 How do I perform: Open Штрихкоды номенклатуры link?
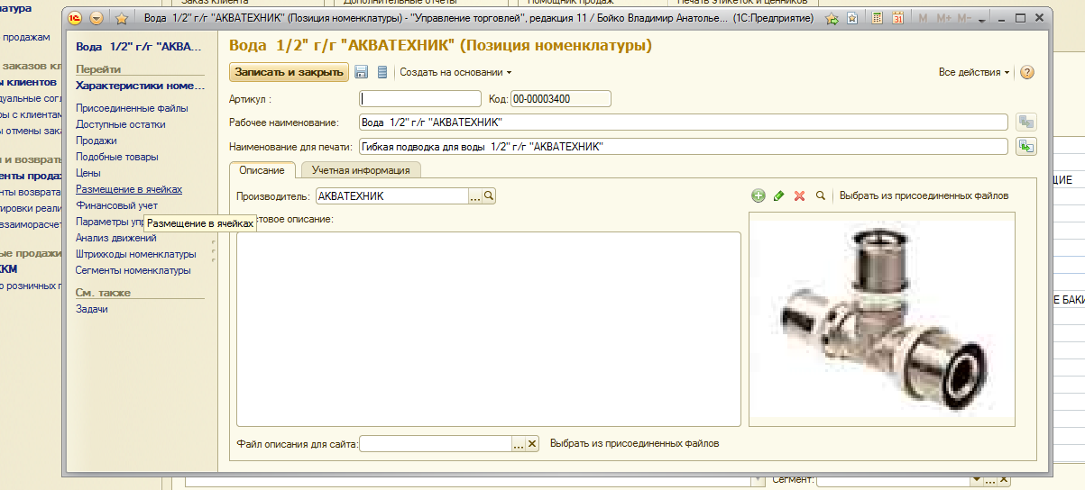point(136,254)
